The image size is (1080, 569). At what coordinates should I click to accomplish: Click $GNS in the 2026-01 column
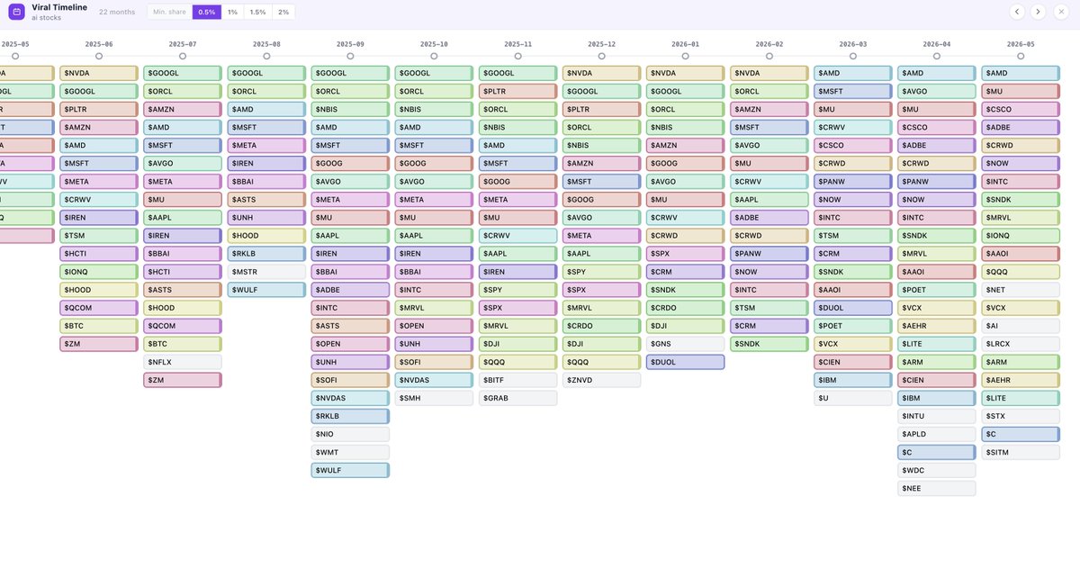pos(685,344)
